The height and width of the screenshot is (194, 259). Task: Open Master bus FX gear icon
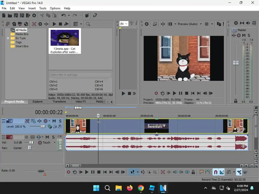coord(239,35)
